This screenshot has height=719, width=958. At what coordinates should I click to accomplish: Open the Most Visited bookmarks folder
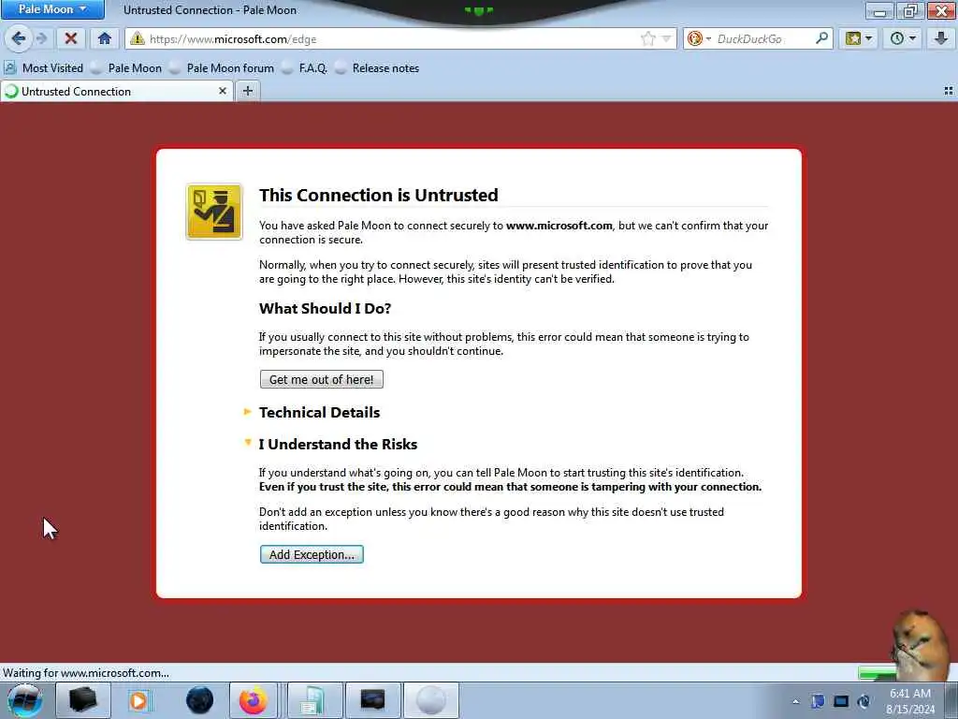(x=44, y=67)
